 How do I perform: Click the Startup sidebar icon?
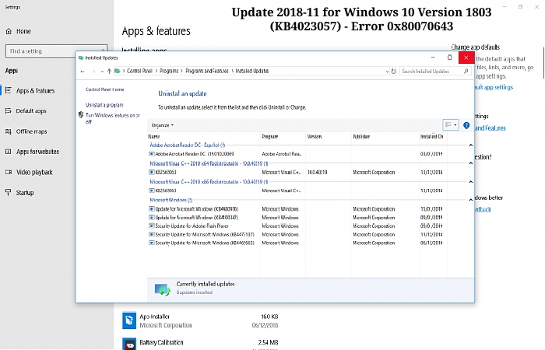tap(9, 193)
